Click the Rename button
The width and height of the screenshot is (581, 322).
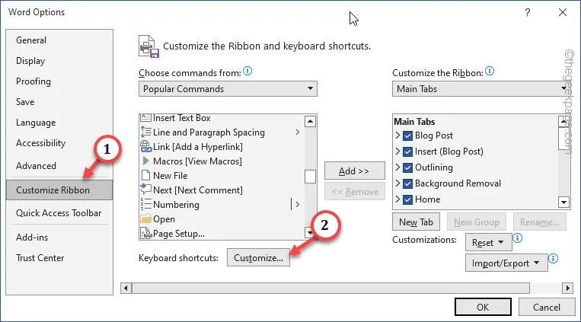pos(539,222)
